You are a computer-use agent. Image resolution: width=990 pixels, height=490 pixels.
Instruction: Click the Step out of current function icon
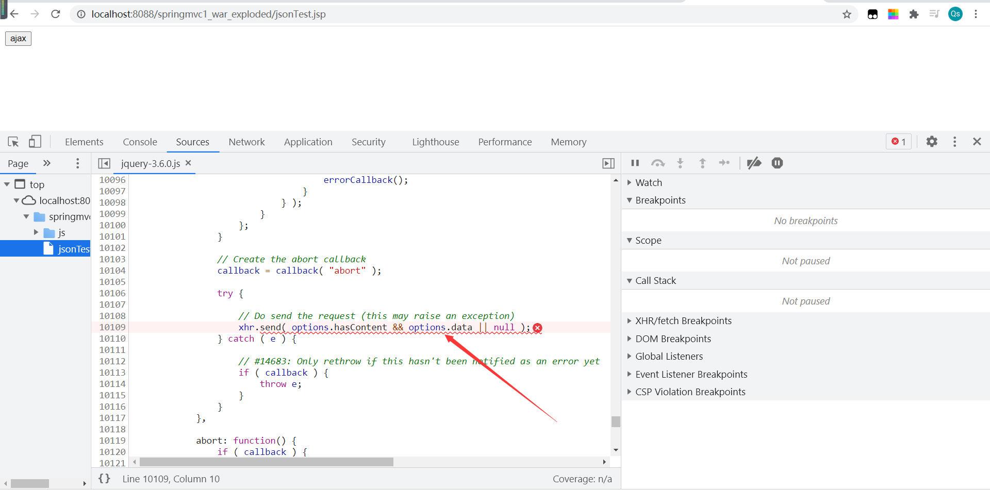(x=702, y=163)
